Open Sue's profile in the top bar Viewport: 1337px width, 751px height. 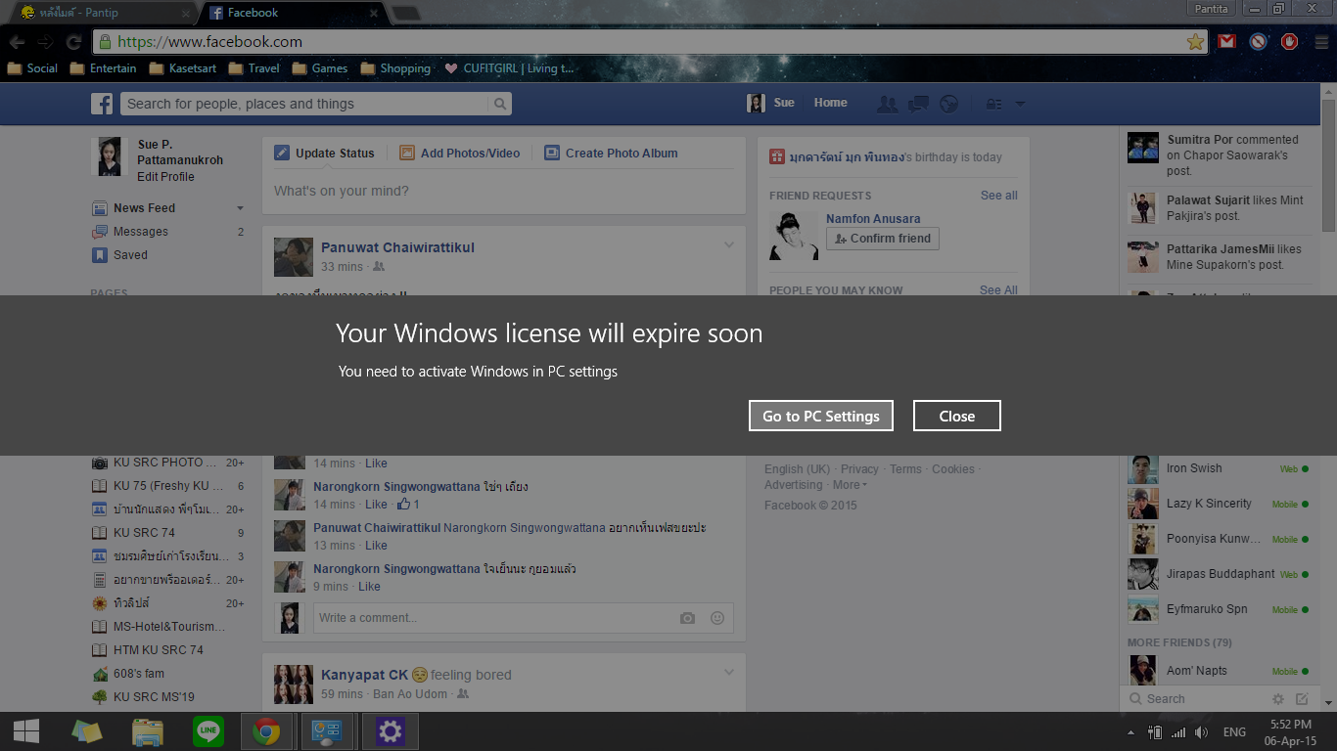point(771,103)
